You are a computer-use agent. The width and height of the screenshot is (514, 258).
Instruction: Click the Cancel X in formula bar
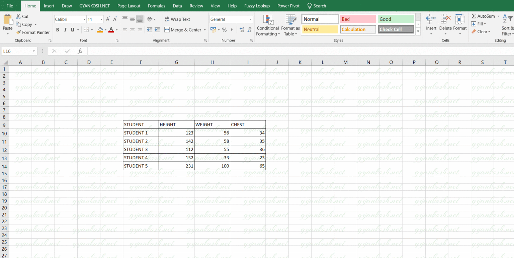click(x=54, y=51)
